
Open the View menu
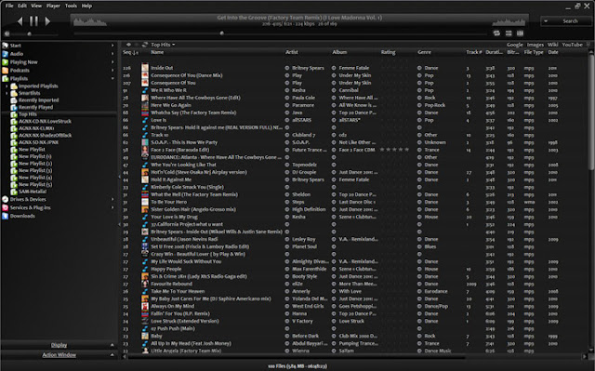36,6
